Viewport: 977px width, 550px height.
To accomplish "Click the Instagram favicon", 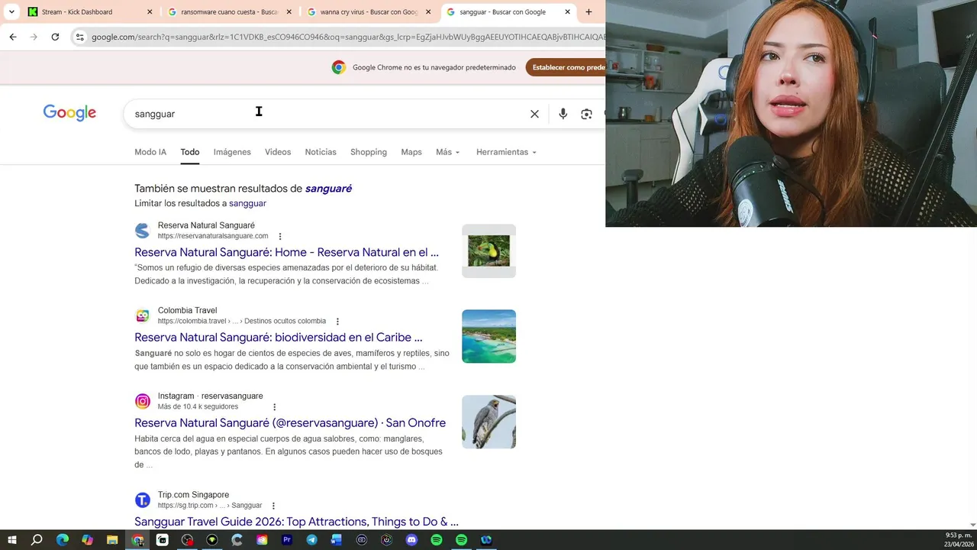I will [142, 401].
